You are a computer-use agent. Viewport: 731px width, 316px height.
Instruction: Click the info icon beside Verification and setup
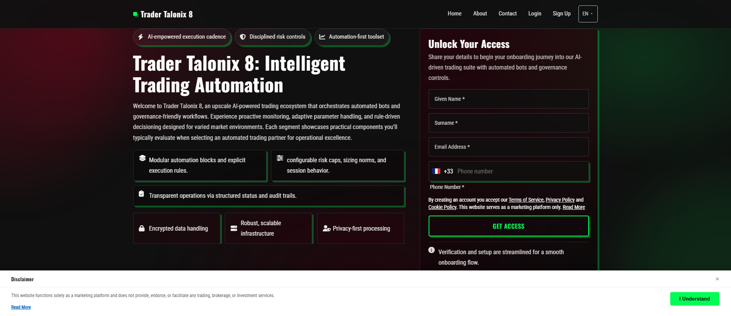click(431, 250)
